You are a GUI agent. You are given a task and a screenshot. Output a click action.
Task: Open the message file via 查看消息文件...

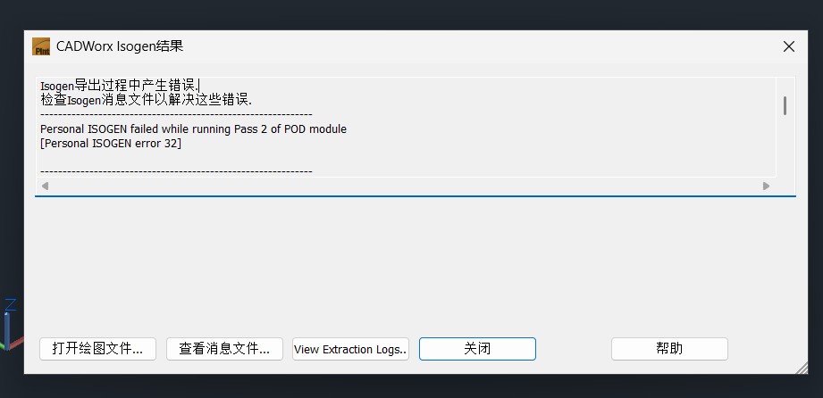[224, 349]
